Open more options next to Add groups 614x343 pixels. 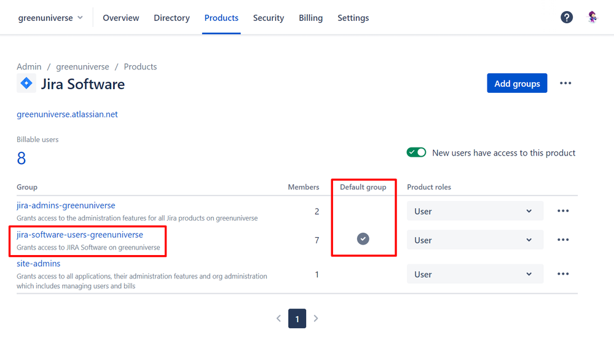tap(565, 83)
